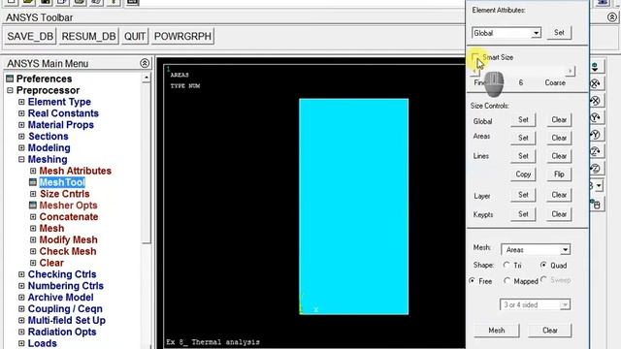Click Clear for Global size controls
The height and width of the screenshot is (349, 621).
(x=559, y=119)
